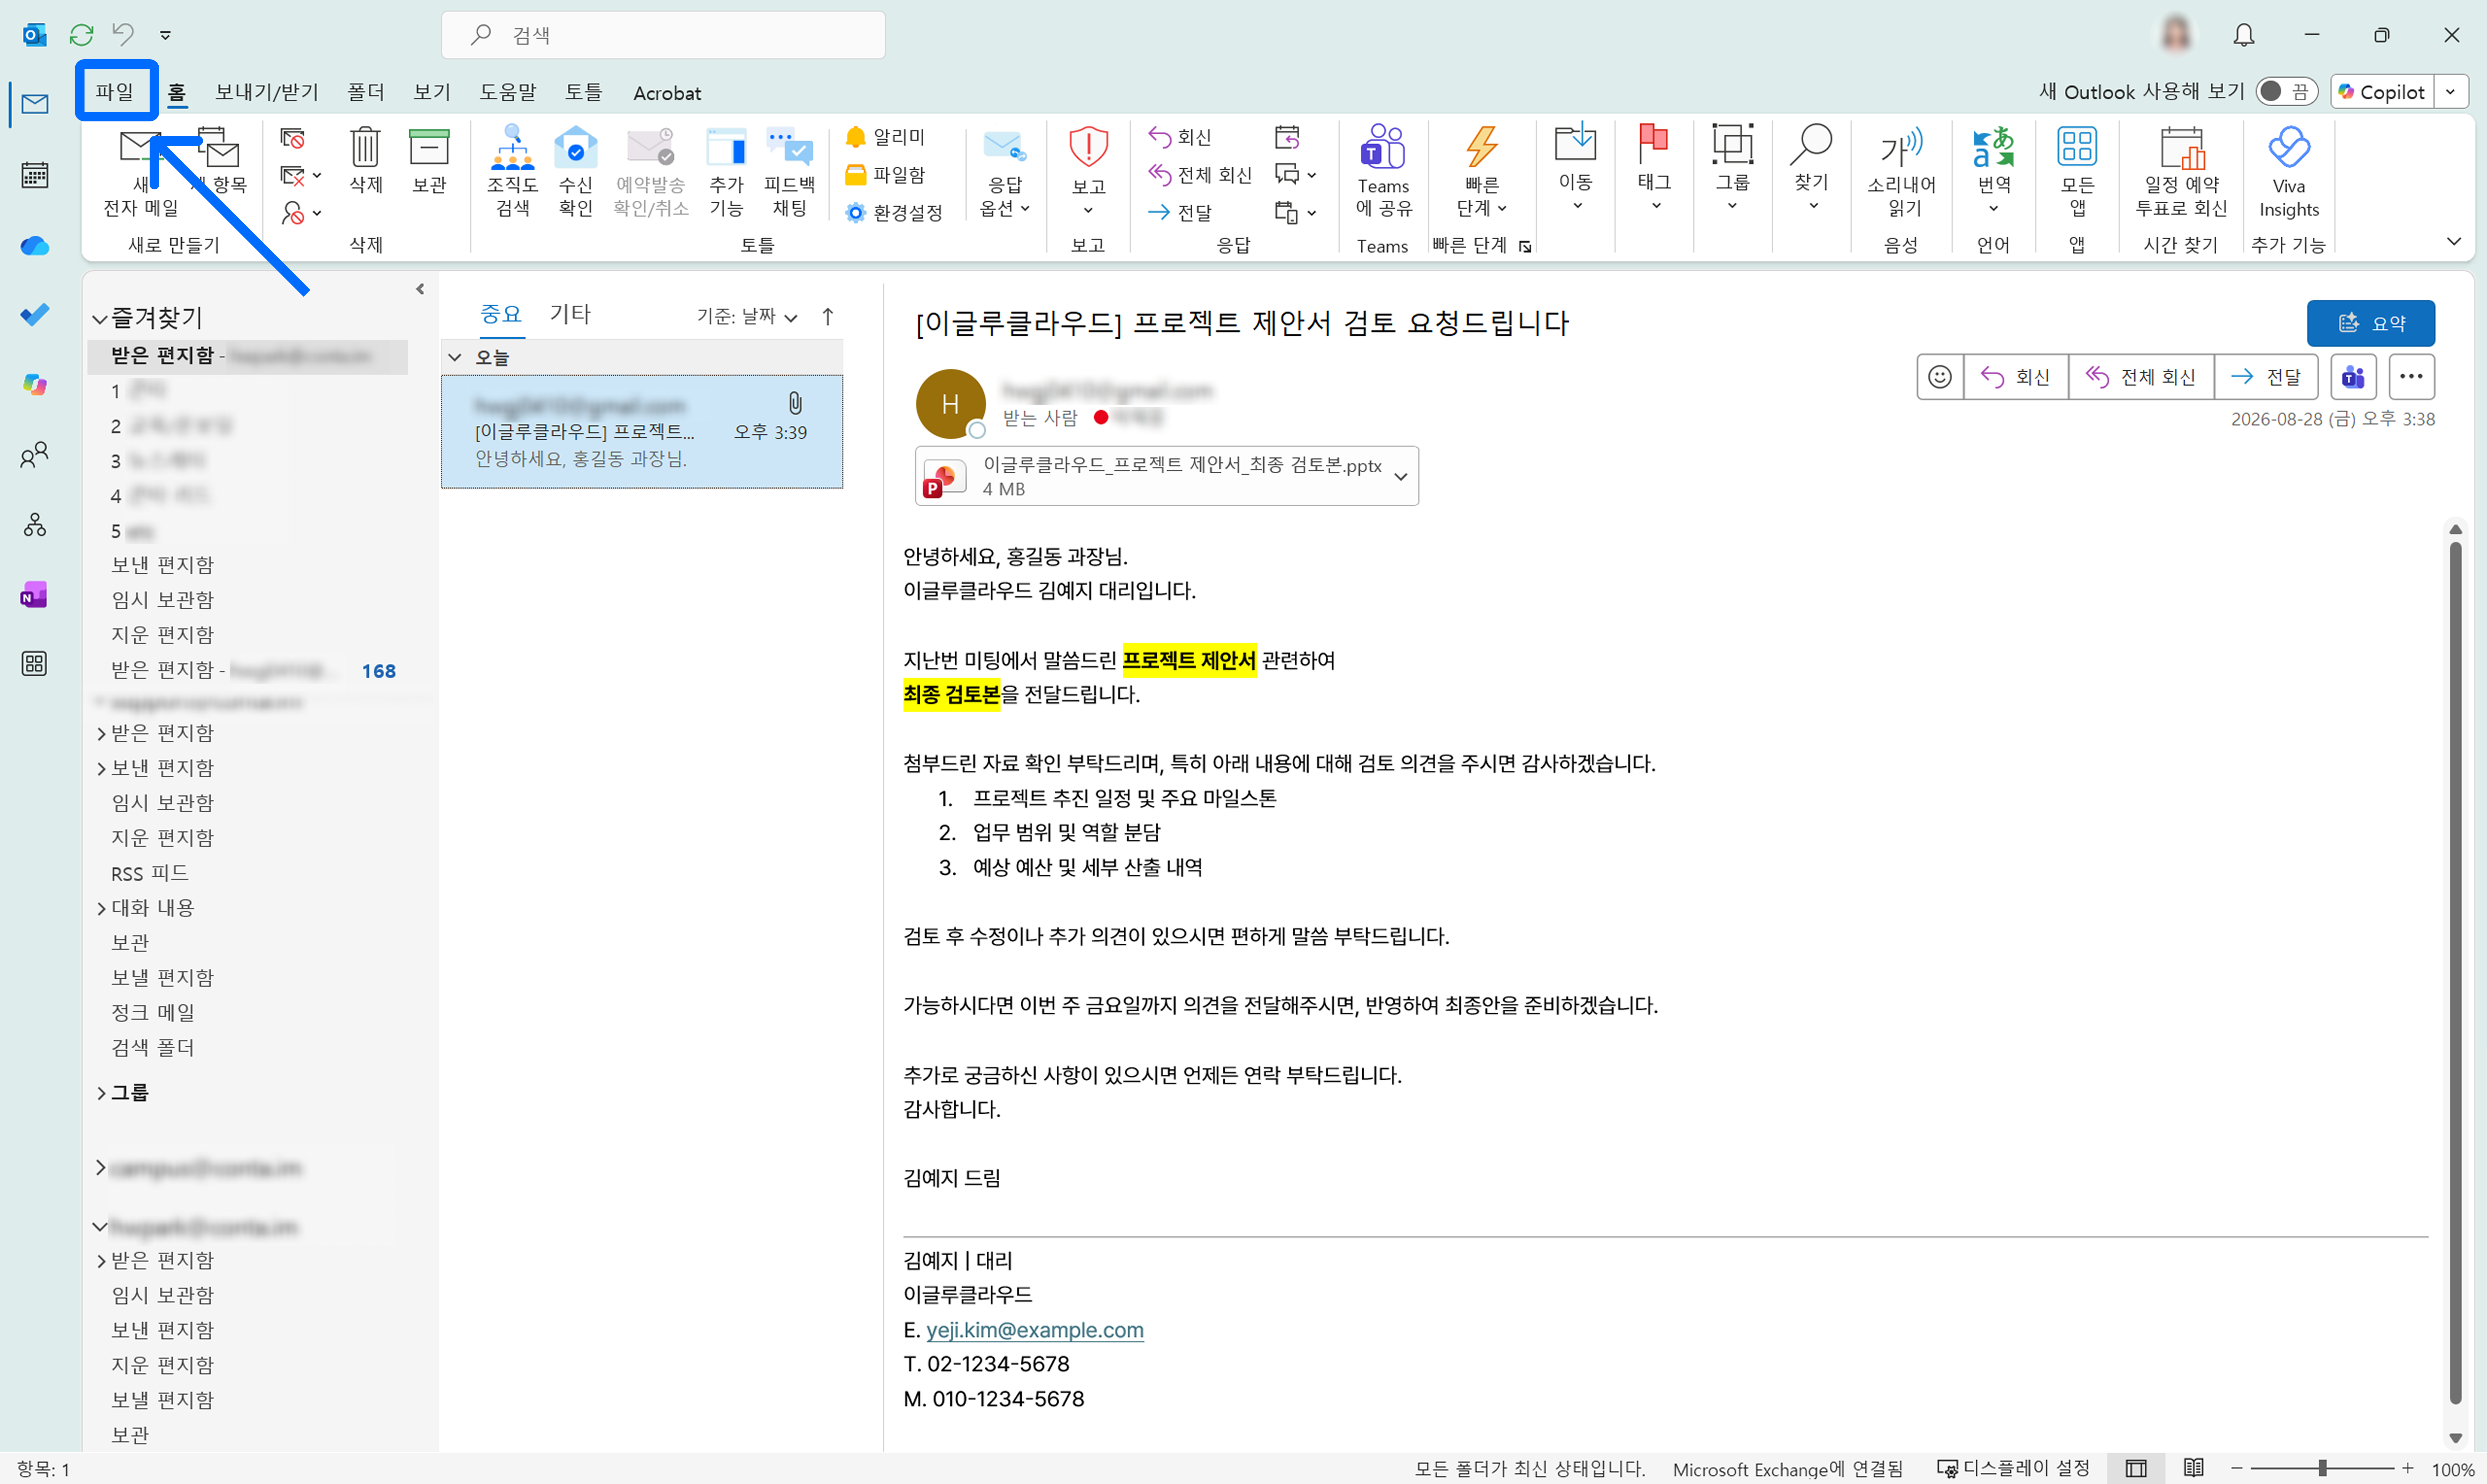2487x1484 pixels.
Task: Click the search (검색) box
Action: 663,35
